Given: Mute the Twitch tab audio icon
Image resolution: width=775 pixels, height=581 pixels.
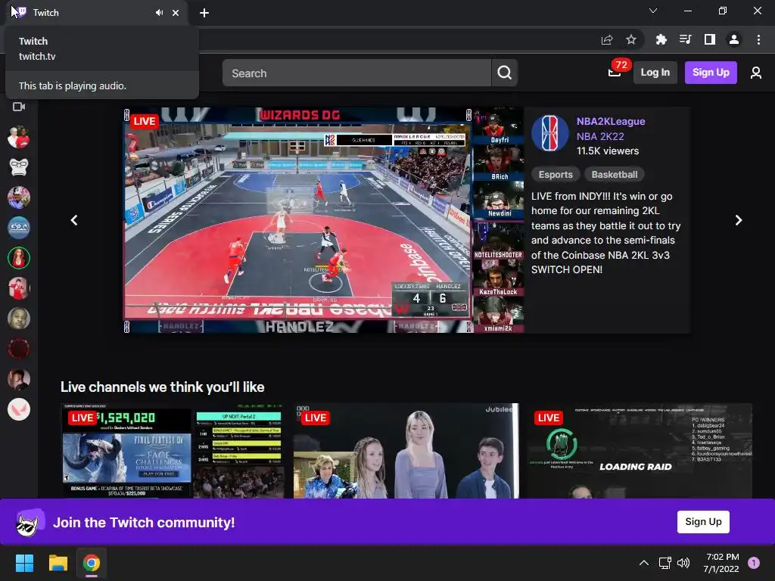Looking at the screenshot, I should pos(159,13).
